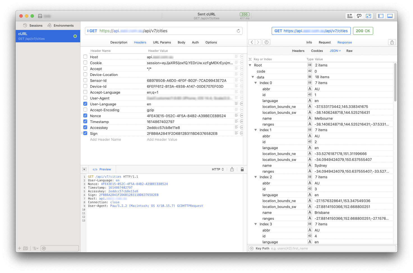Enable the Host header checkbox
The width and height of the screenshot is (413, 273).
click(x=85, y=57)
